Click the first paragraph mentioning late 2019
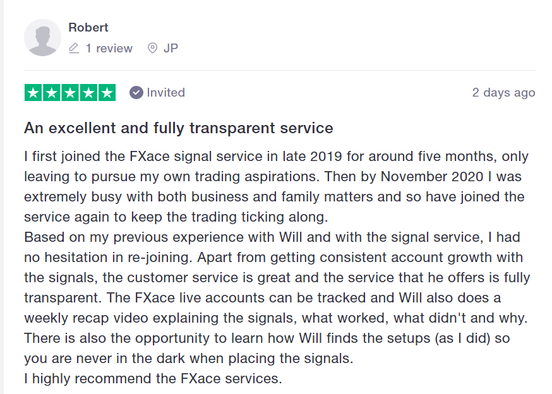The width and height of the screenshot is (552, 394). pyautogui.click(x=277, y=187)
